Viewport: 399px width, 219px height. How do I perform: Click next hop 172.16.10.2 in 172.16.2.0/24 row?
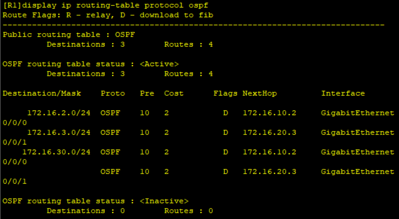pyautogui.click(x=270, y=113)
